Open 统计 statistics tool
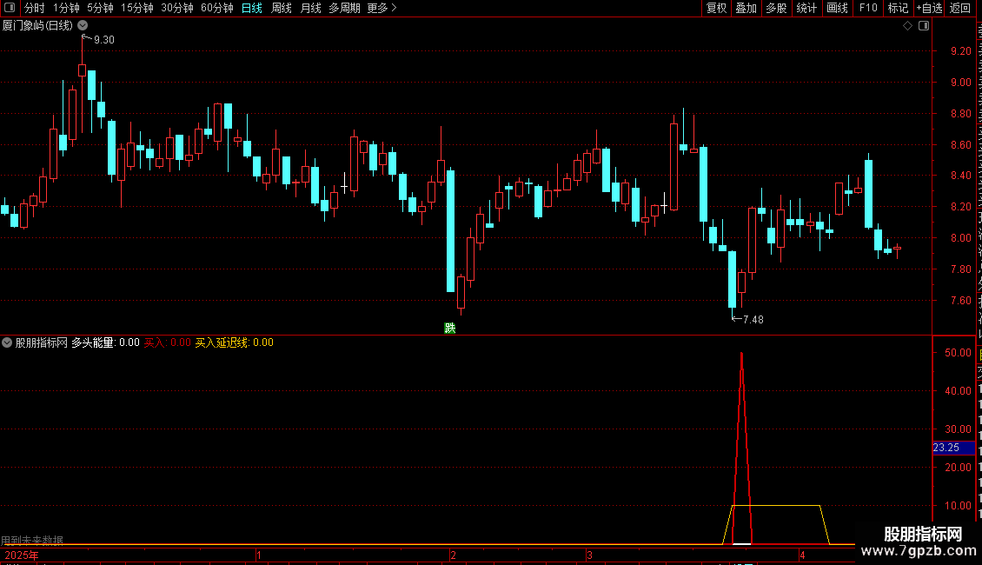The image size is (982, 565). pyautogui.click(x=806, y=8)
